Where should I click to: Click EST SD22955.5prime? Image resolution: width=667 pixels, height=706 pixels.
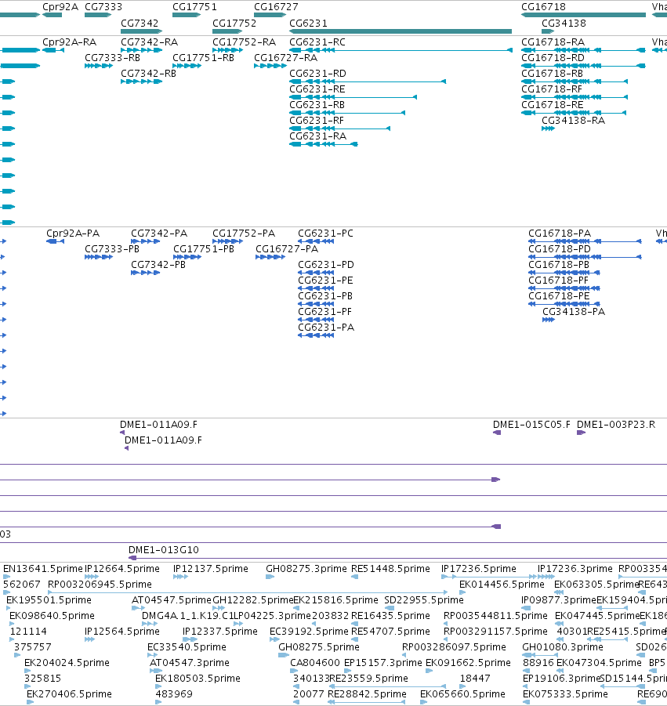(x=424, y=600)
